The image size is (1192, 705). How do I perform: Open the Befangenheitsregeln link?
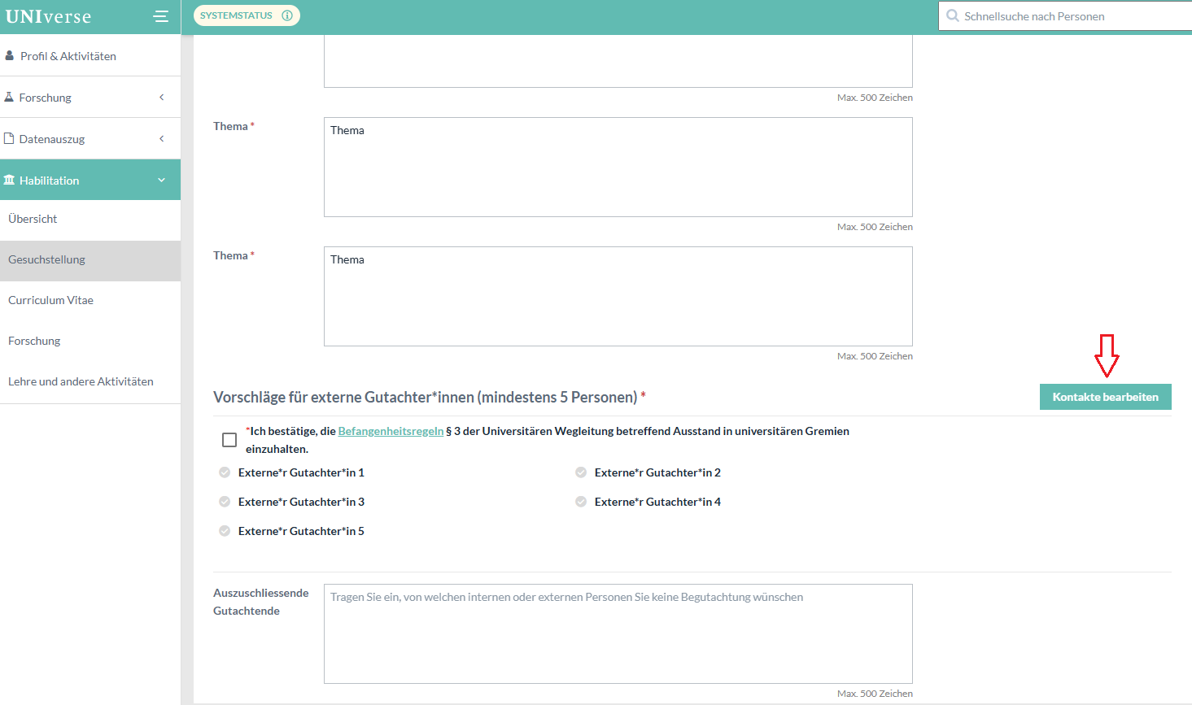point(391,431)
